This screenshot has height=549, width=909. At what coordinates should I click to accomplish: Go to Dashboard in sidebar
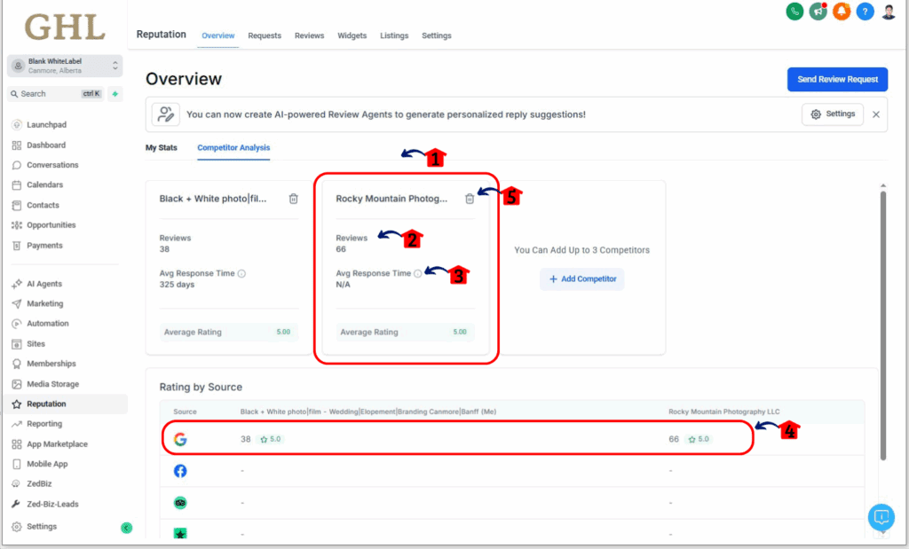46,145
